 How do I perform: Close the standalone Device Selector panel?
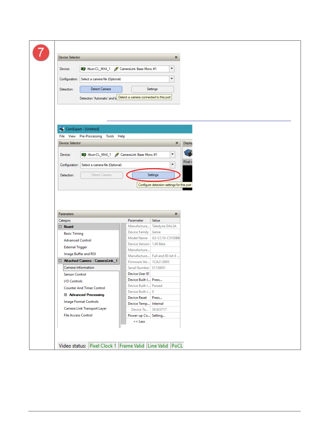(x=176, y=57)
